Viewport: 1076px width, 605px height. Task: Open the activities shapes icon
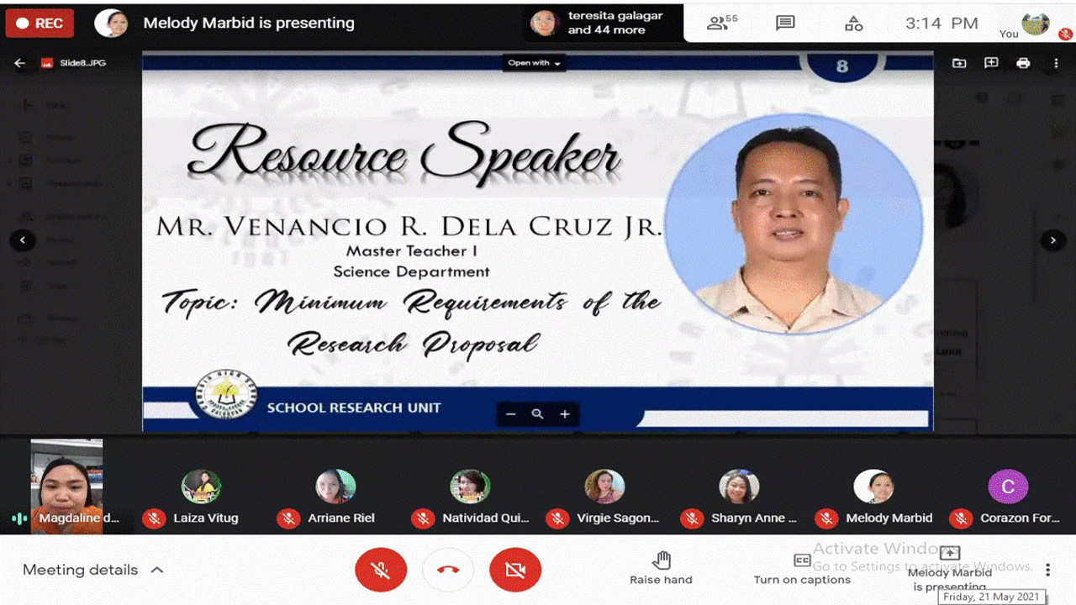click(853, 24)
